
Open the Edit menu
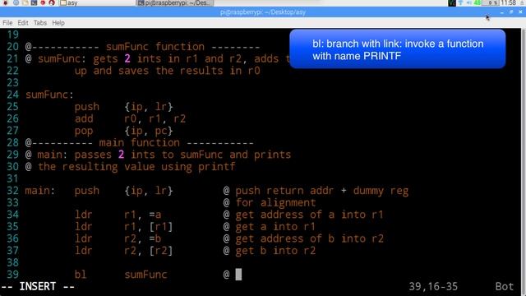pyautogui.click(x=23, y=23)
